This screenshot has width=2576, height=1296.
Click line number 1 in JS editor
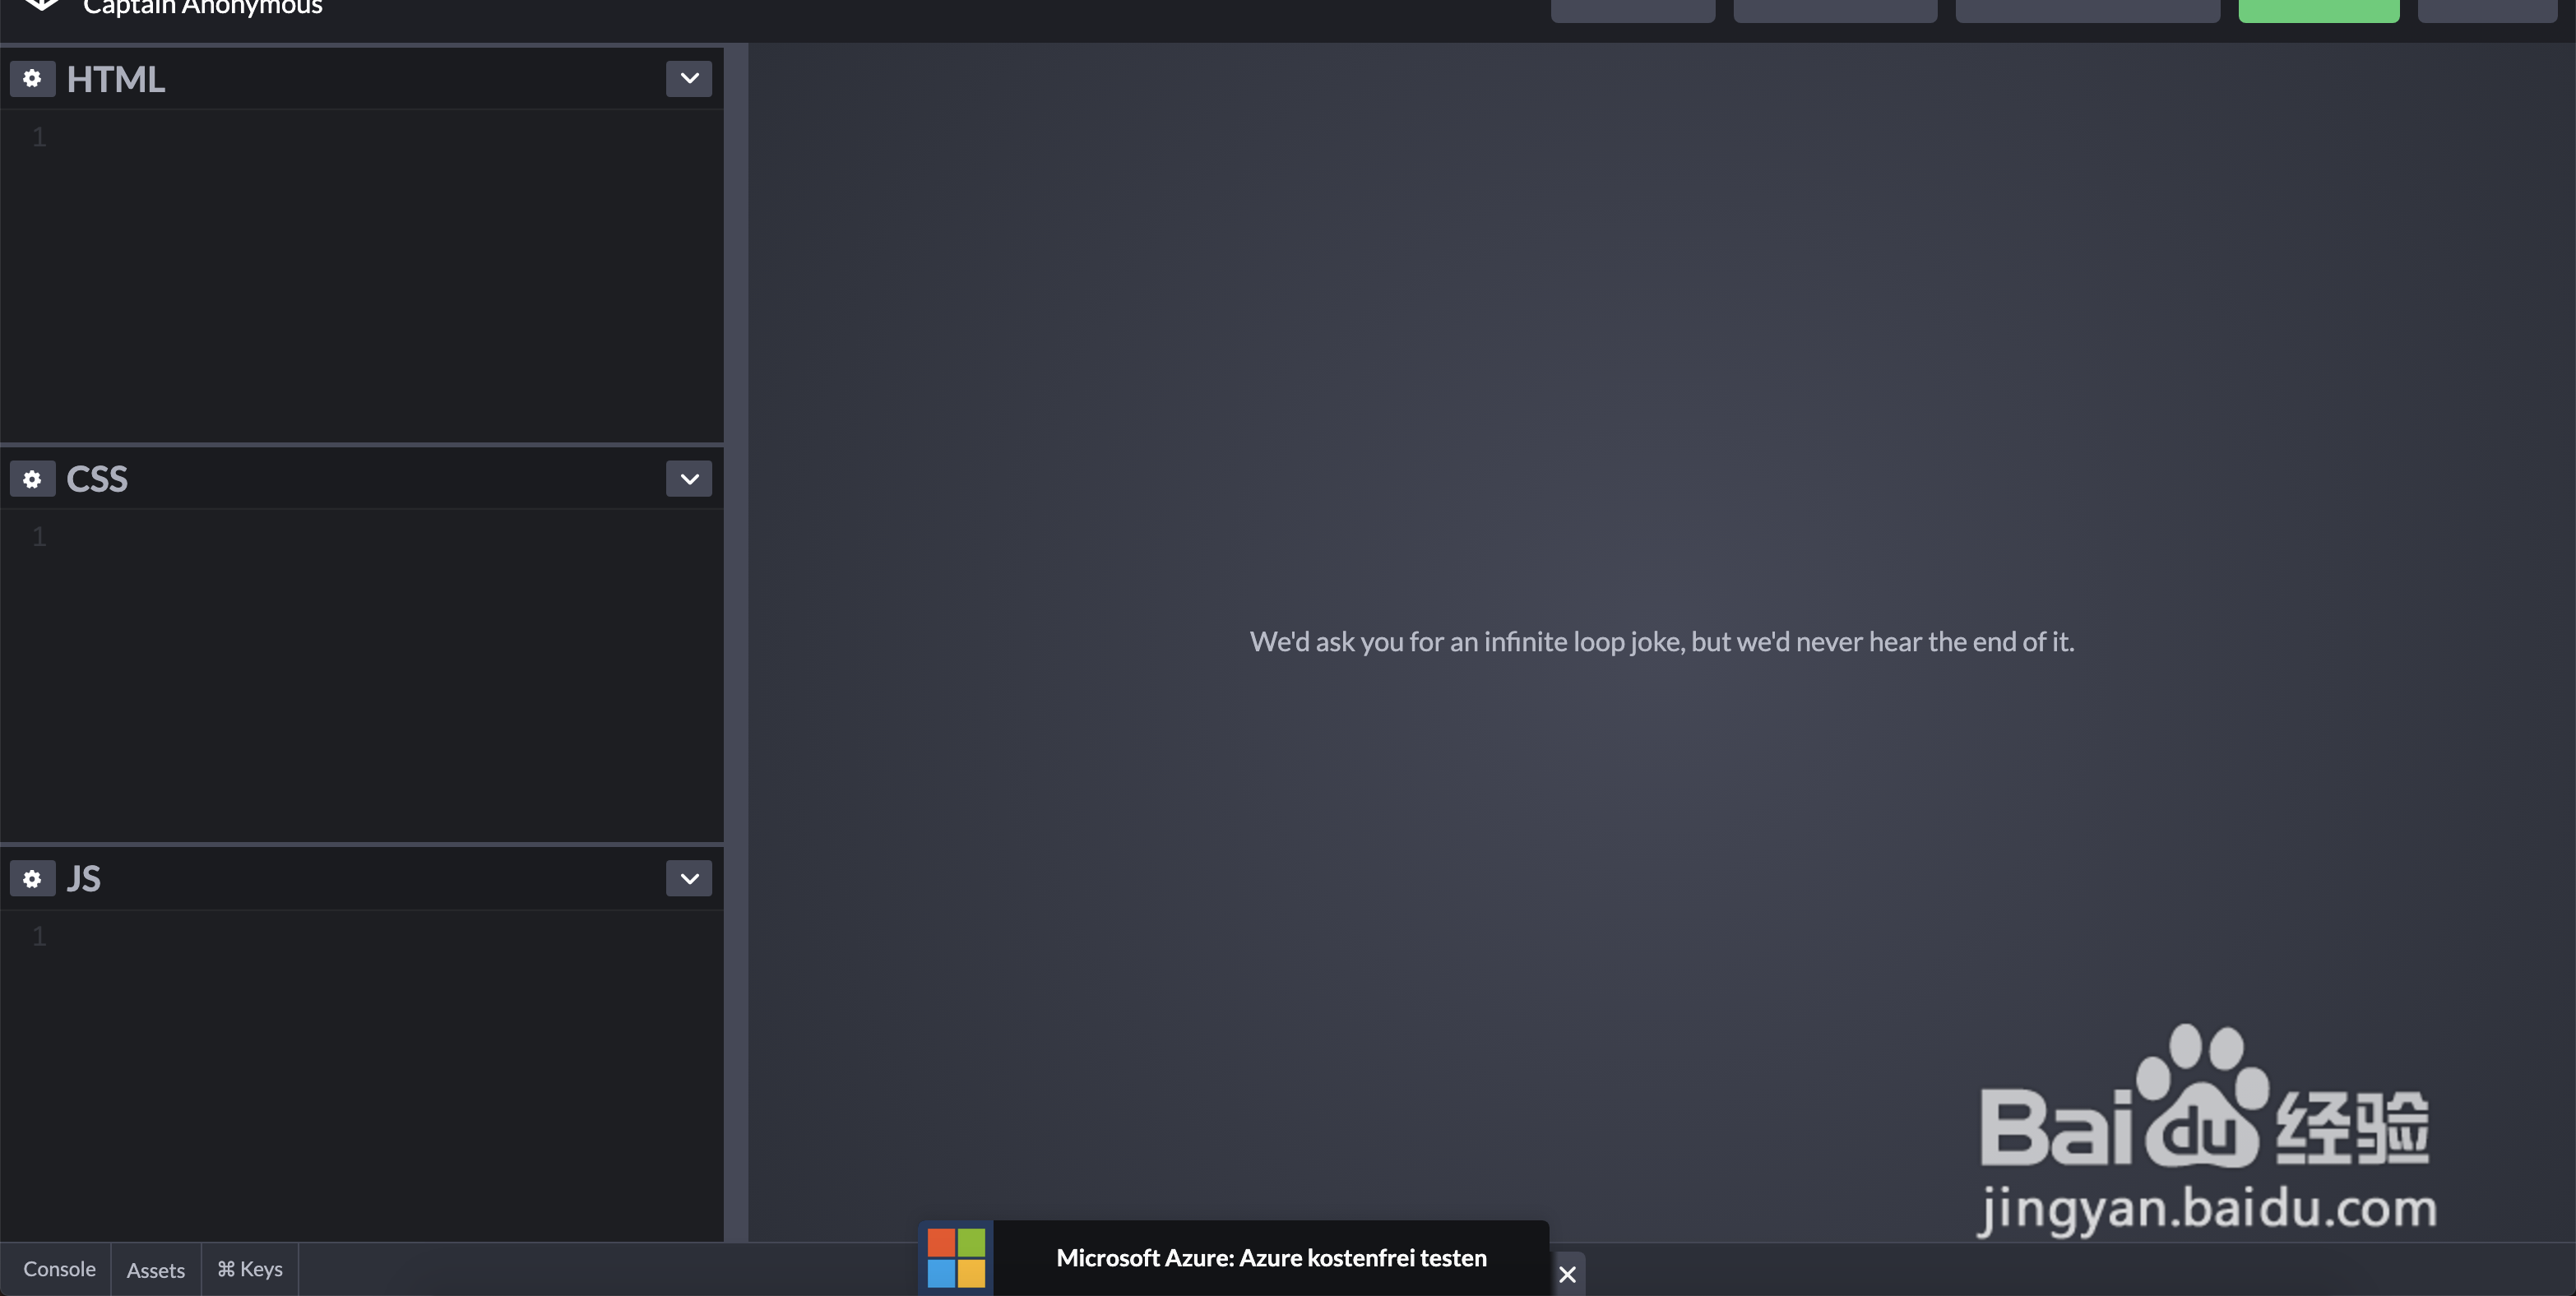(x=39, y=936)
